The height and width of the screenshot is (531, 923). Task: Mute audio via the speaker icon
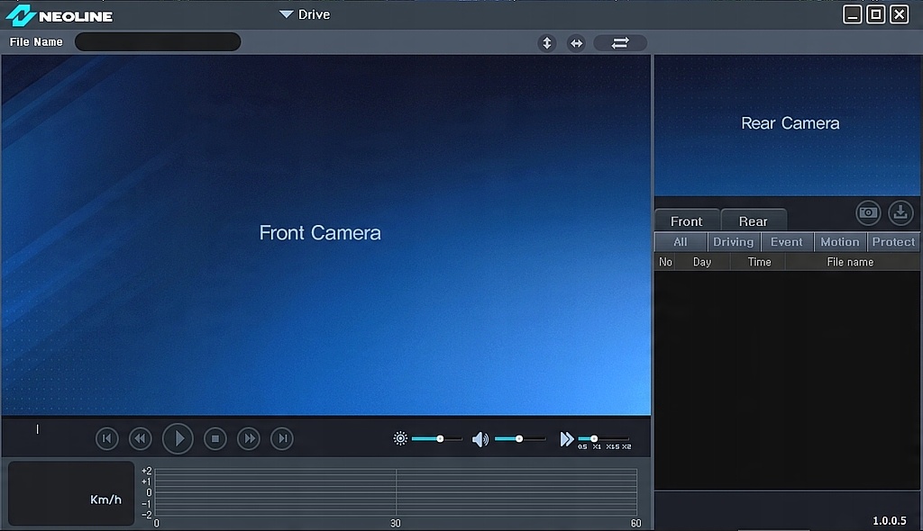tap(480, 439)
